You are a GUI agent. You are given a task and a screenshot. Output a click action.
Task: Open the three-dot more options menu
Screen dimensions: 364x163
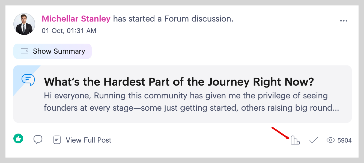(x=344, y=21)
